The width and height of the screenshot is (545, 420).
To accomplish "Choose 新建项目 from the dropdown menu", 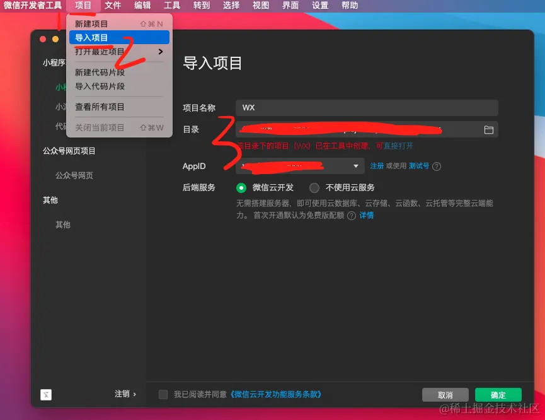I will point(119,24).
